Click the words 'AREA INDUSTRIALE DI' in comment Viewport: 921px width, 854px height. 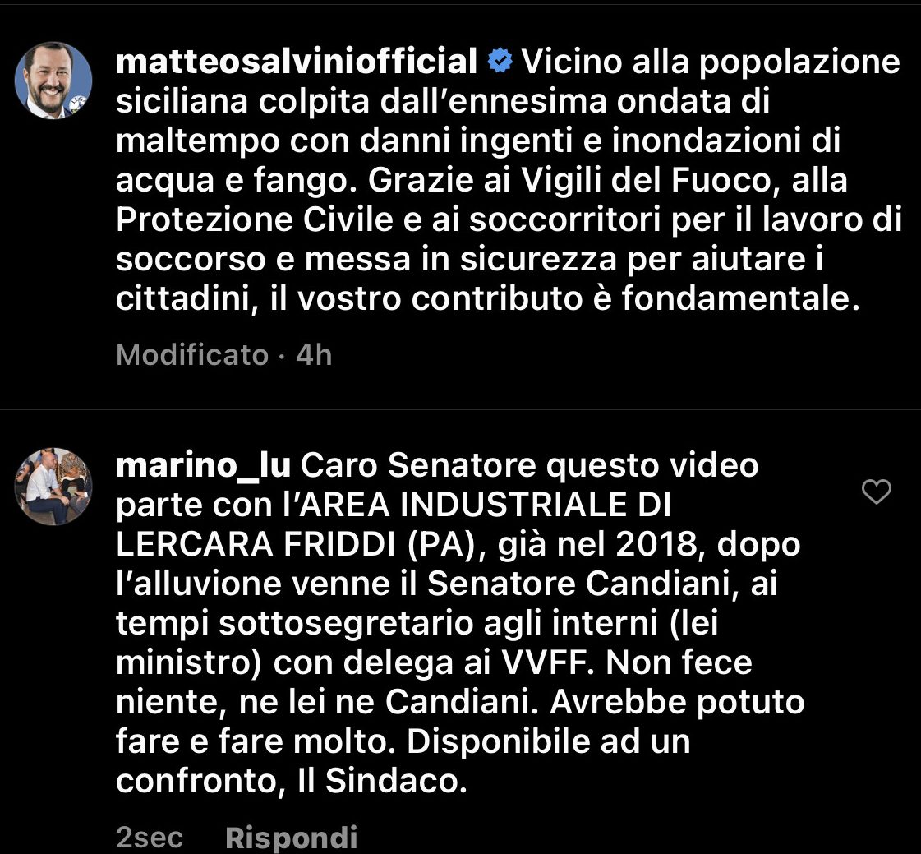(486, 505)
